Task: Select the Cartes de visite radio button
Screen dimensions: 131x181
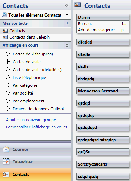Action: point(8,62)
